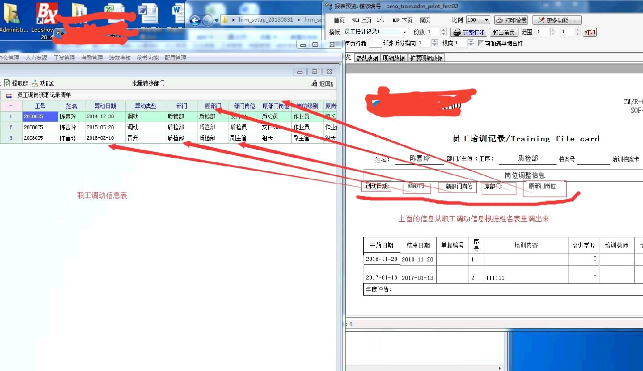The width and height of the screenshot is (643, 371).
Task: Switch to the 扩展明细数据 tab
Action: [426, 58]
